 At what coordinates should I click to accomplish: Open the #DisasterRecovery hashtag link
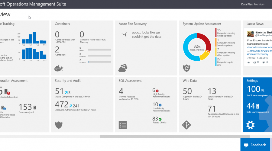(x=257, y=54)
